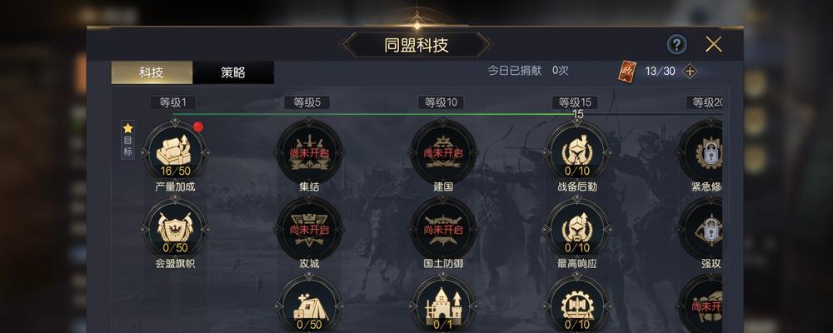Select the castle technology showing 0/1
The image size is (833, 333).
pyautogui.click(x=443, y=304)
